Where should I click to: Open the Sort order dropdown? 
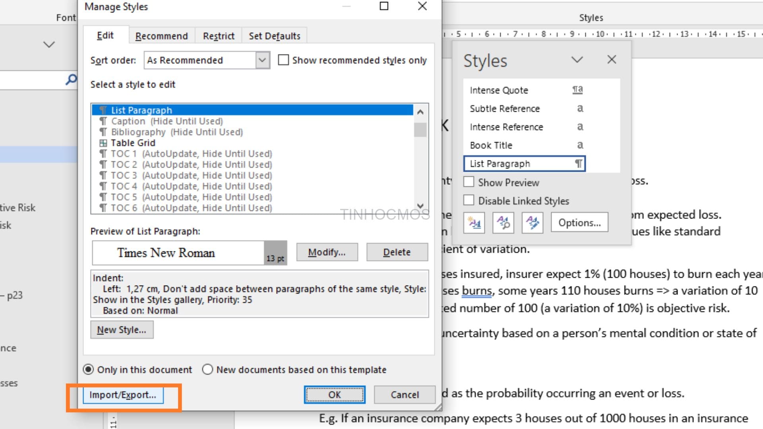point(262,60)
